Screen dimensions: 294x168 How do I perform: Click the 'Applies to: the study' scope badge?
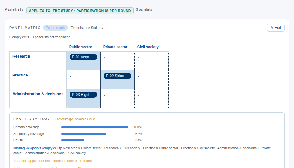[x=80, y=11]
